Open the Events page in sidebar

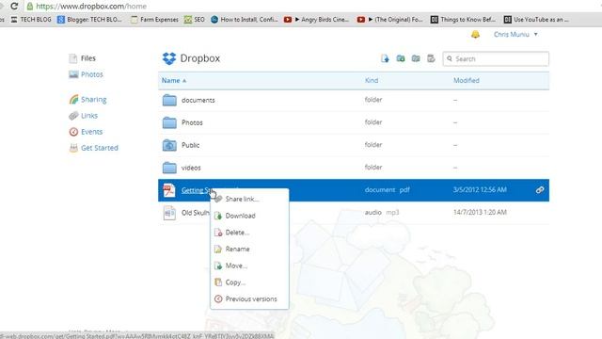click(92, 132)
